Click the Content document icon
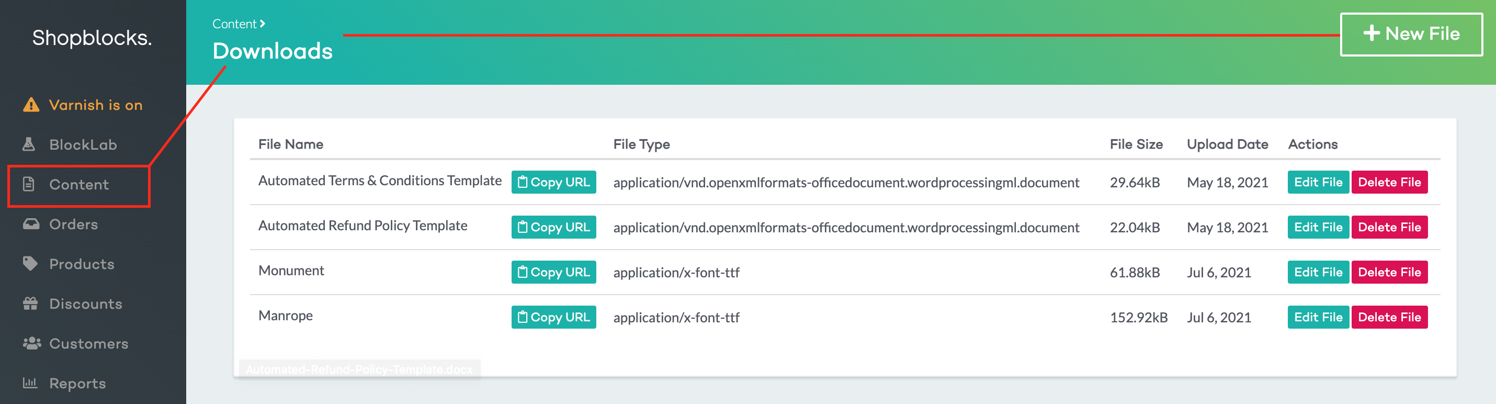Viewport: 1496px width, 404px height. pos(28,184)
